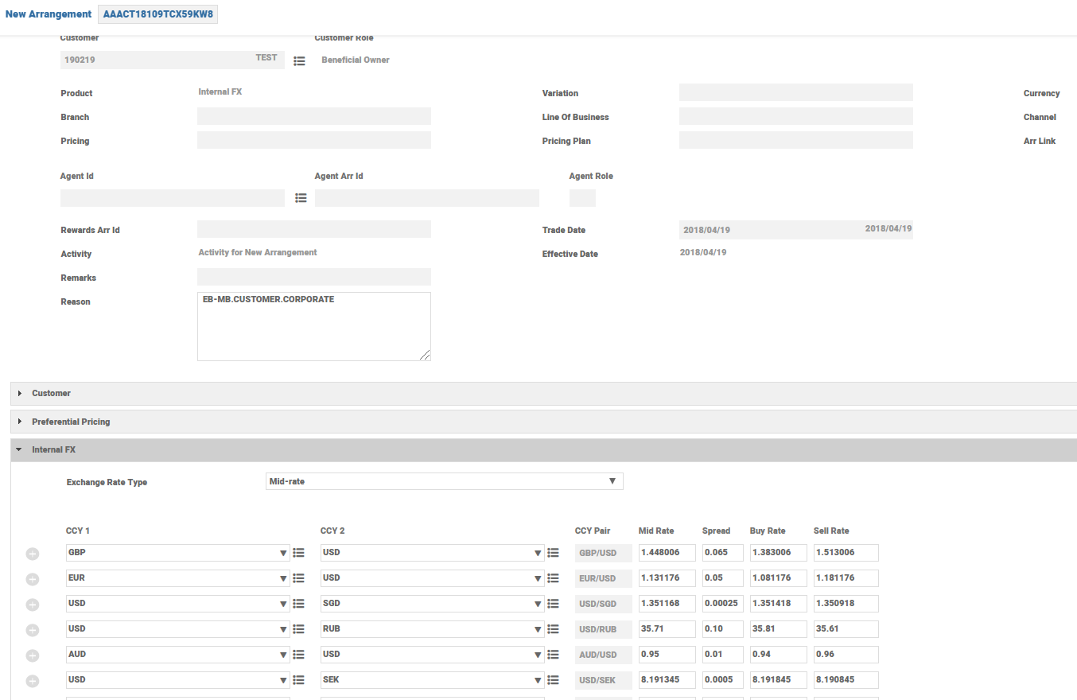Expand the Preferential Pricing section
This screenshot has height=700, width=1077.
[71, 422]
